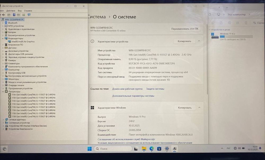Image resolution: width=265 pixels, height=160 pixels.
Task: Click the Windows 11 (C:) drive usage bar
Action: click(236, 36)
